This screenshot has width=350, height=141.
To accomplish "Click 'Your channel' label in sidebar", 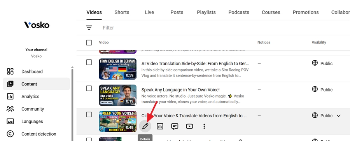I will point(37,50).
